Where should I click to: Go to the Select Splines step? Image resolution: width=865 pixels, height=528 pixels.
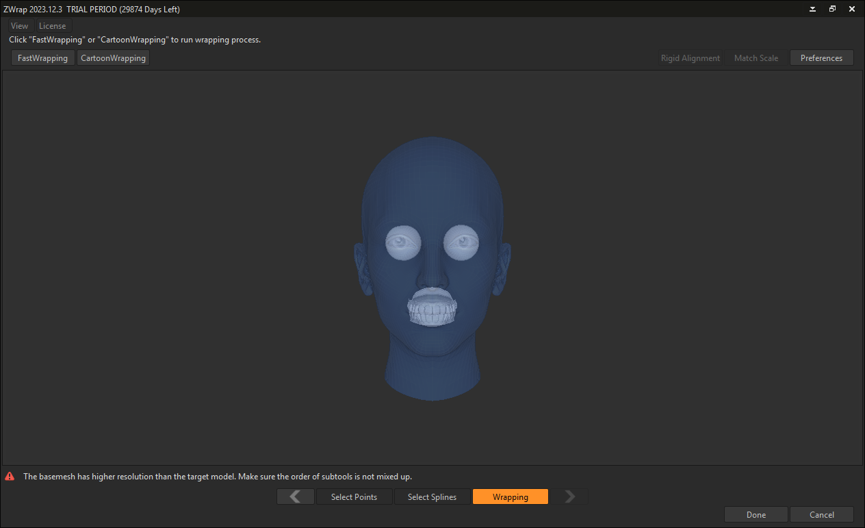[x=432, y=496]
